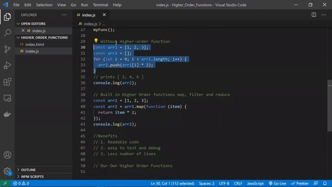332x187 pixels.
Task: Open the Explorer view in activity bar
Action: pos(7,17)
